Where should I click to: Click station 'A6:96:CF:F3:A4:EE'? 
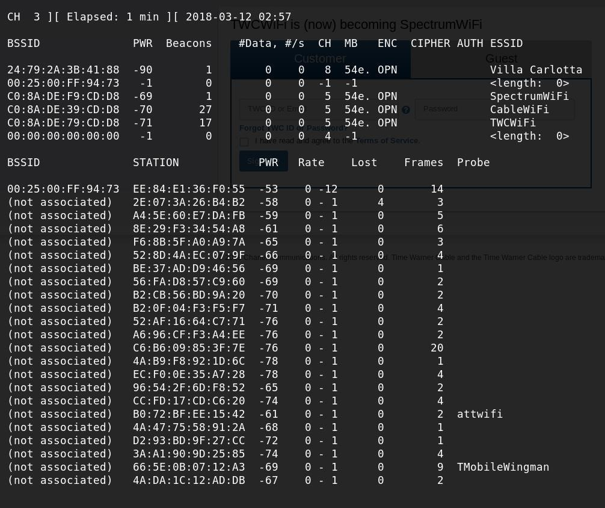tap(189, 335)
